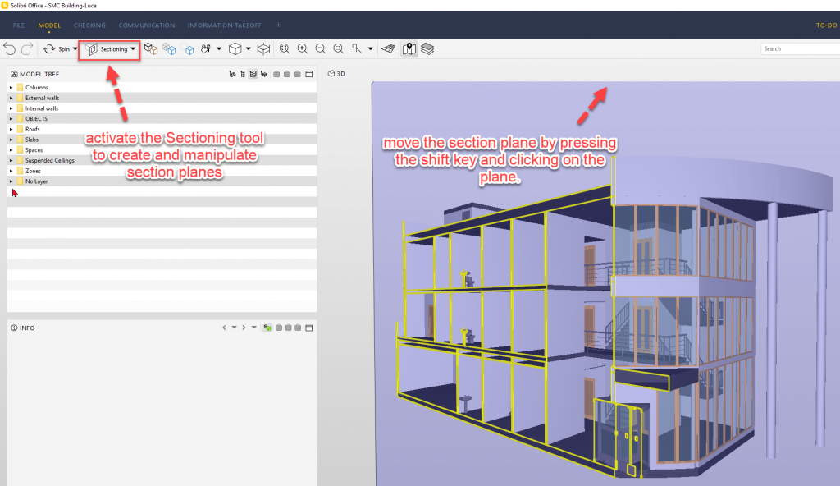Toggle the navigation map pin icon
The height and width of the screenshot is (486, 840).
(409, 48)
